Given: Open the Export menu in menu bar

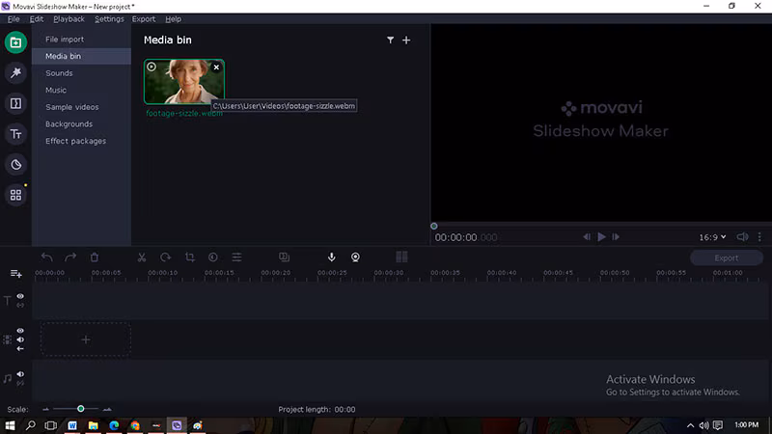Looking at the screenshot, I should tap(144, 19).
